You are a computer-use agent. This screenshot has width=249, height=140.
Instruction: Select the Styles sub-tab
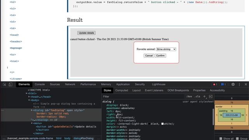tap(107, 91)
